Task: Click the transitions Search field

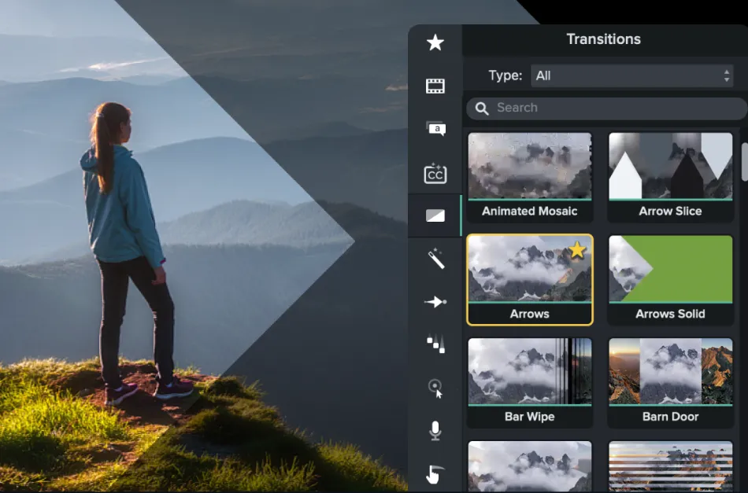Action: pos(606,108)
